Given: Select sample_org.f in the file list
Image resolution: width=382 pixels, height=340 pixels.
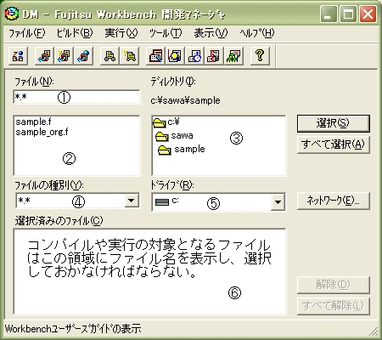Looking at the screenshot, I should point(42,132).
